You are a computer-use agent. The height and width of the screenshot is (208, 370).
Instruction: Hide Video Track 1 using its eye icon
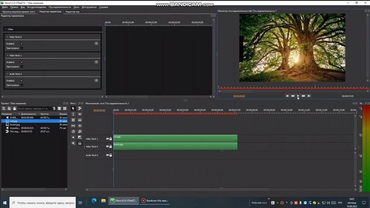(x=108, y=139)
